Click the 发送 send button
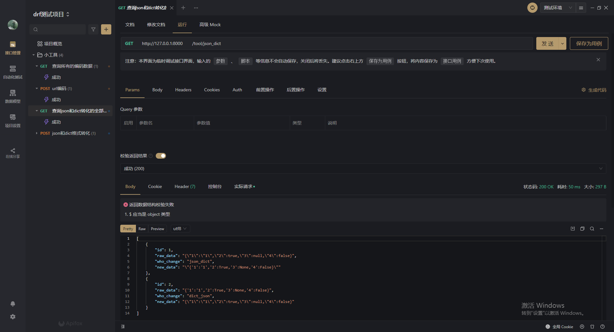This screenshot has height=332, width=614. (547, 43)
